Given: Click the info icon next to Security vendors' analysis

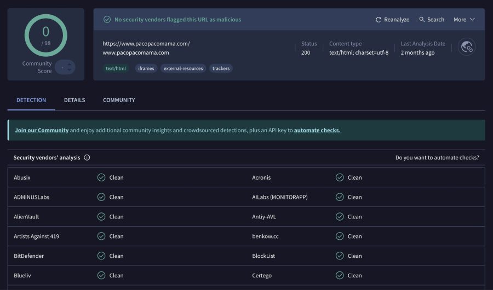Looking at the screenshot, I should [87, 157].
